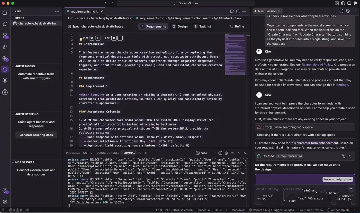Open the Extensions view with badge 1

tap(5, 58)
